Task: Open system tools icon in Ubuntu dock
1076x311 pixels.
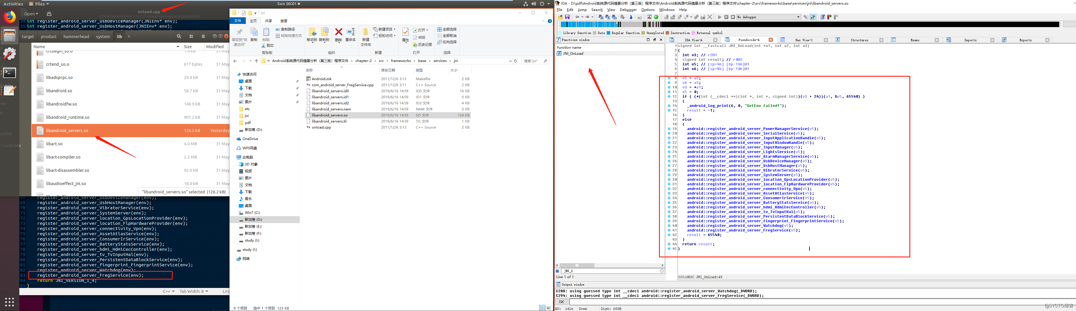Action: point(10,54)
